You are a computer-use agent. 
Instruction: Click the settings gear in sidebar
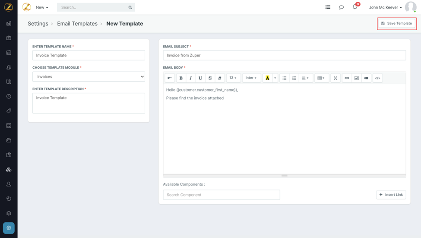[9, 228]
